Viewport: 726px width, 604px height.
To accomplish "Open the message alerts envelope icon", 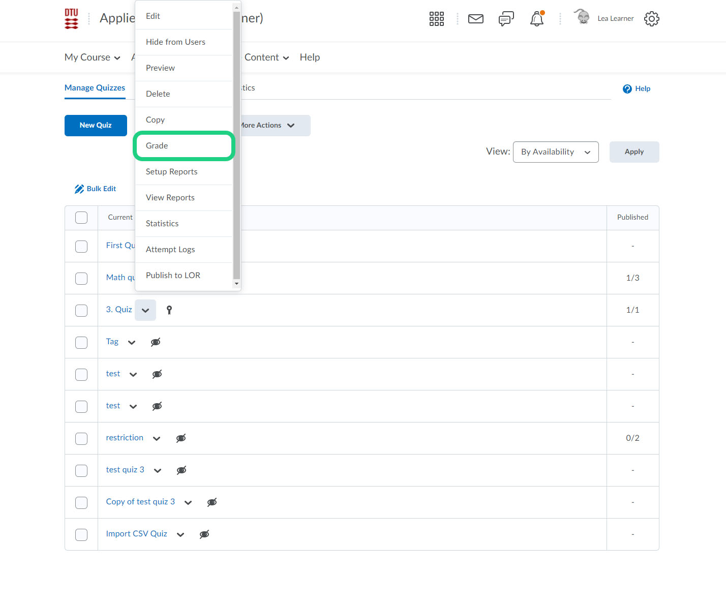I will point(475,19).
